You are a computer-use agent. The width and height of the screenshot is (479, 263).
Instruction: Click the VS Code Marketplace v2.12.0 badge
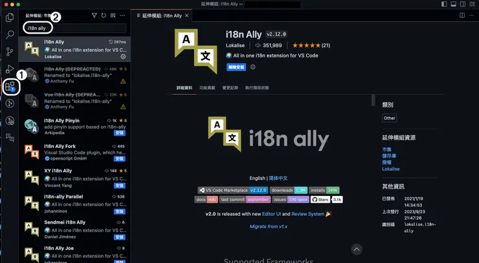pyautogui.click(x=233, y=190)
